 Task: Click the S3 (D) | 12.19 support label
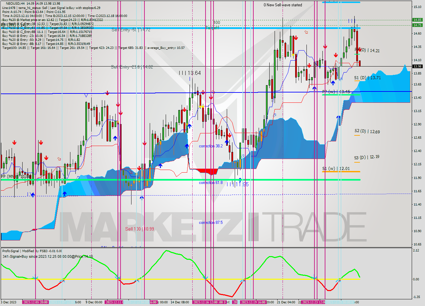tap(367, 157)
